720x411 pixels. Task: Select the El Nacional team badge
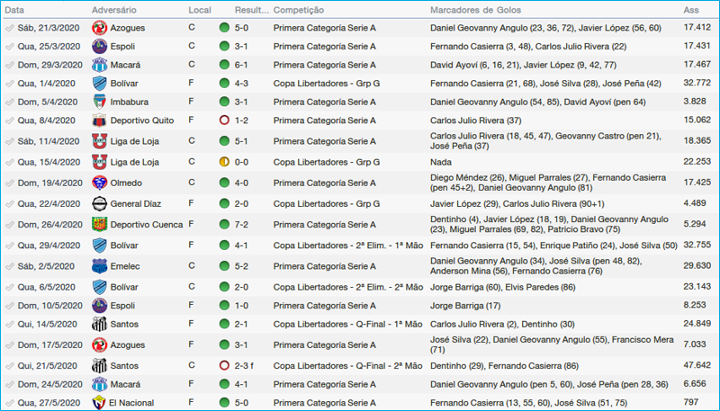pos(99,403)
